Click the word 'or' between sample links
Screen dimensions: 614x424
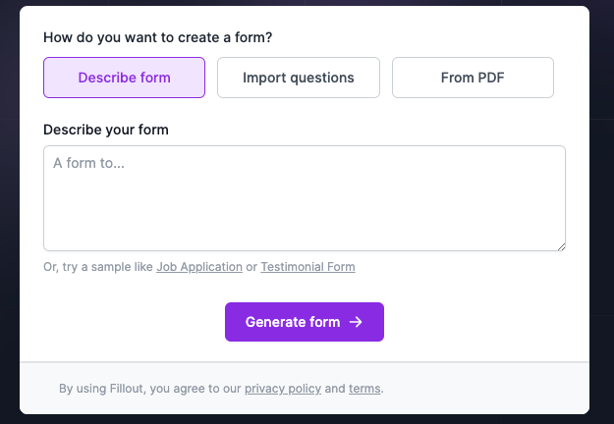tap(251, 267)
